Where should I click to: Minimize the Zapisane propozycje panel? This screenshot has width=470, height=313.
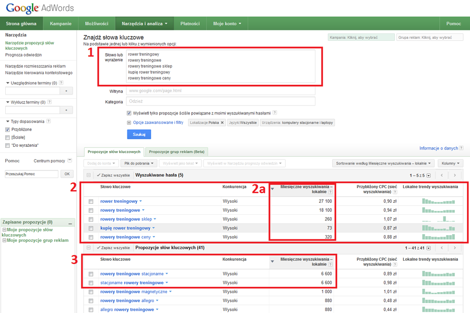click(70, 223)
